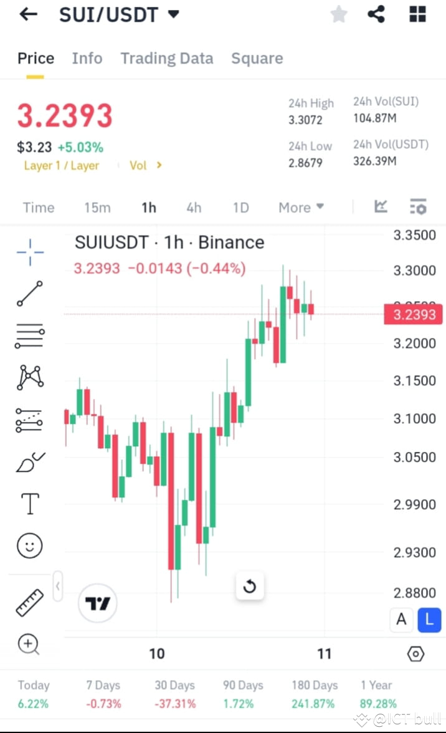Enable Auto scale mode
Image resolution: width=446 pixels, height=733 pixels.
[x=401, y=620]
